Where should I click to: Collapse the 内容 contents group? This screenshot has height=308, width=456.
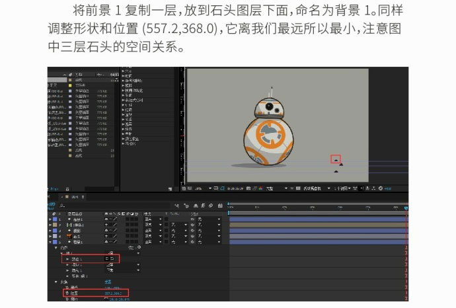56,248
